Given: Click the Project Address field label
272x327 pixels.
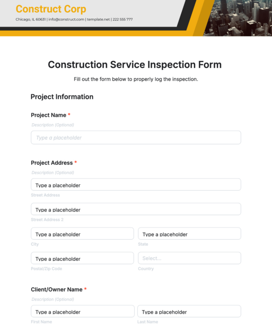Looking at the screenshot, I should (x=52, y=163).
